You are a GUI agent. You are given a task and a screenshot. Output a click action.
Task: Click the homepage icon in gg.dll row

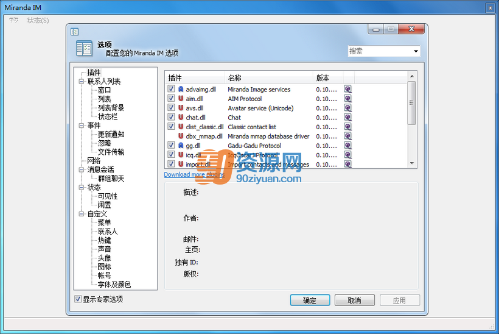[348, 146]
